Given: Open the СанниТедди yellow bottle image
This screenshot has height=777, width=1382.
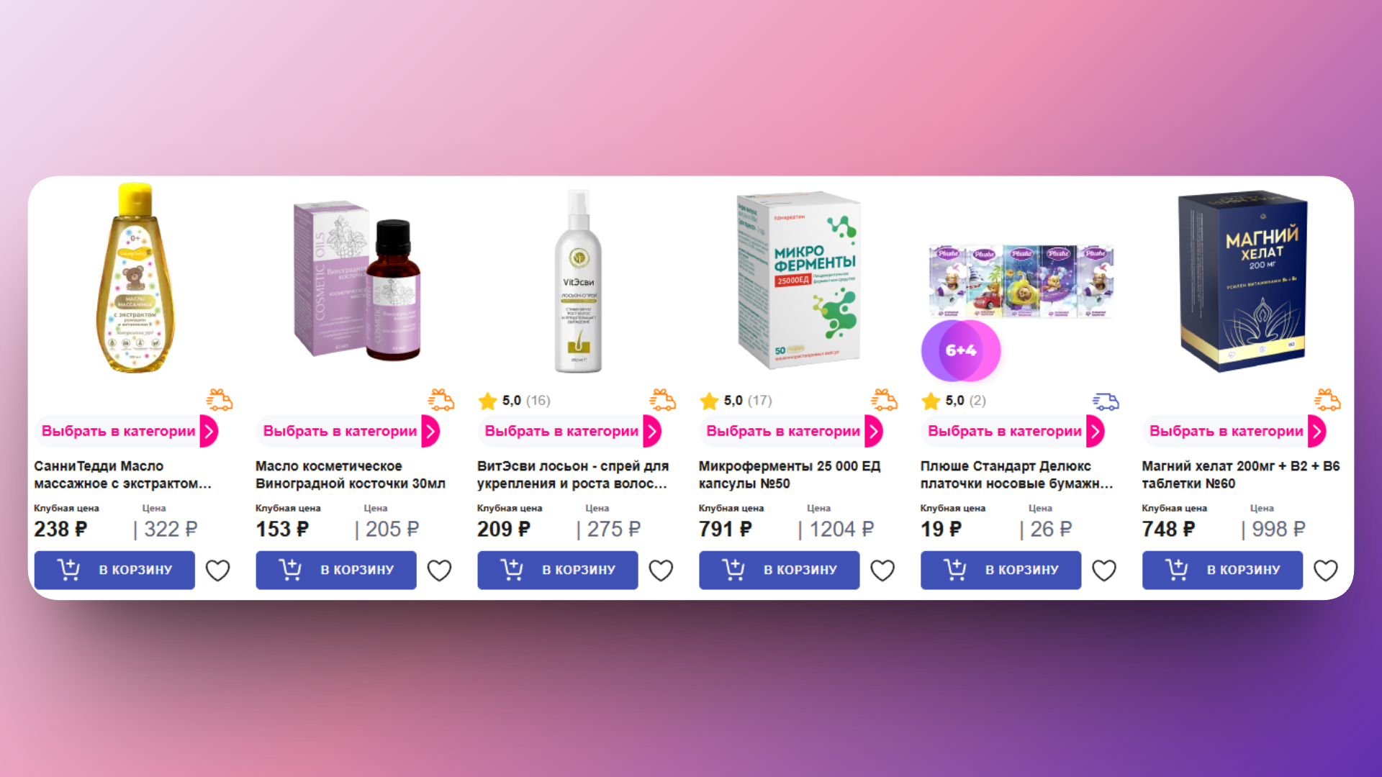Looking at the screenshot, I should point(135,278).
